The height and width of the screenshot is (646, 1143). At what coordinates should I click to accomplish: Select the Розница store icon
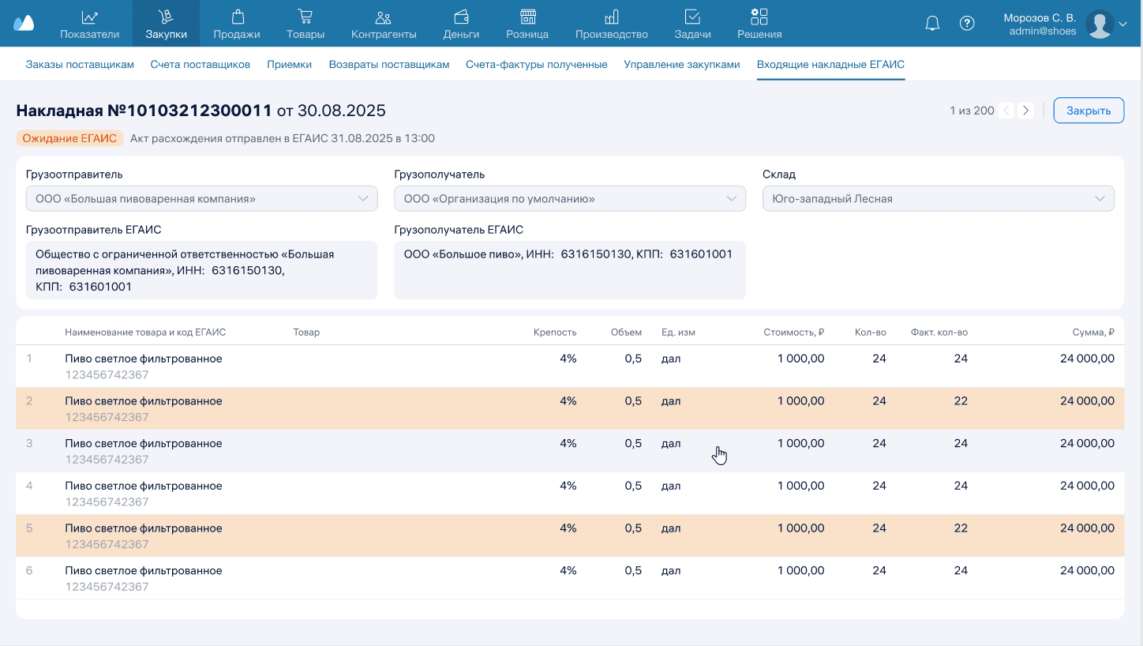528,17
